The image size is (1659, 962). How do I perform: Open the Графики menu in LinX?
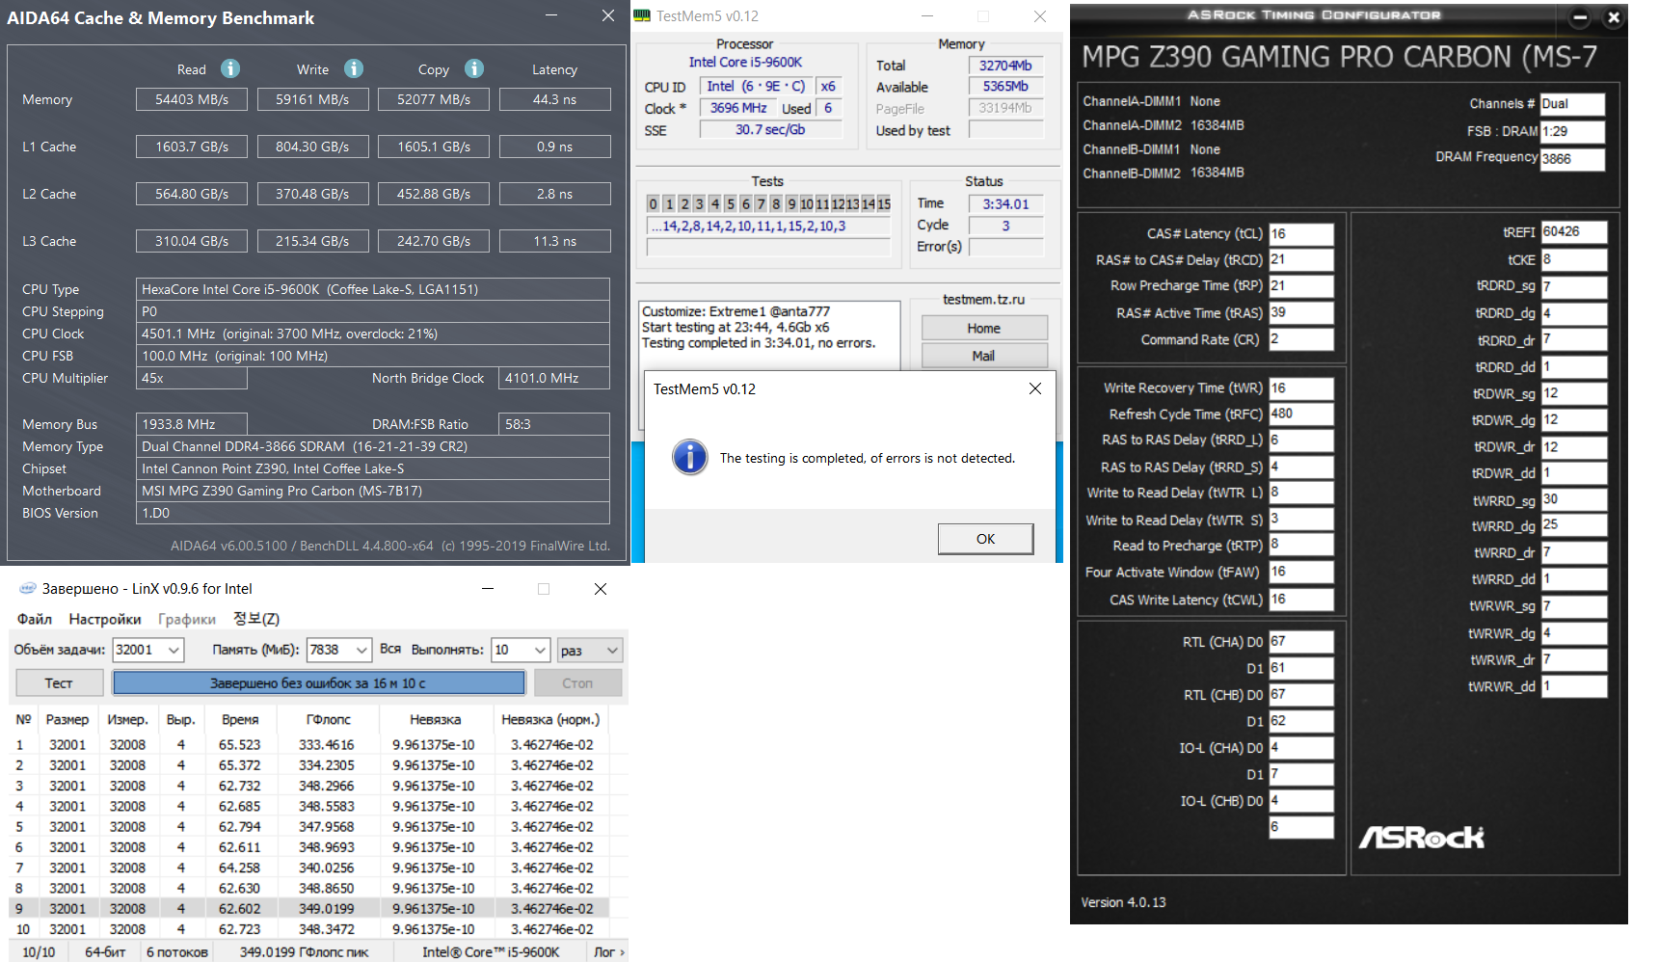(x=187, y=619)
